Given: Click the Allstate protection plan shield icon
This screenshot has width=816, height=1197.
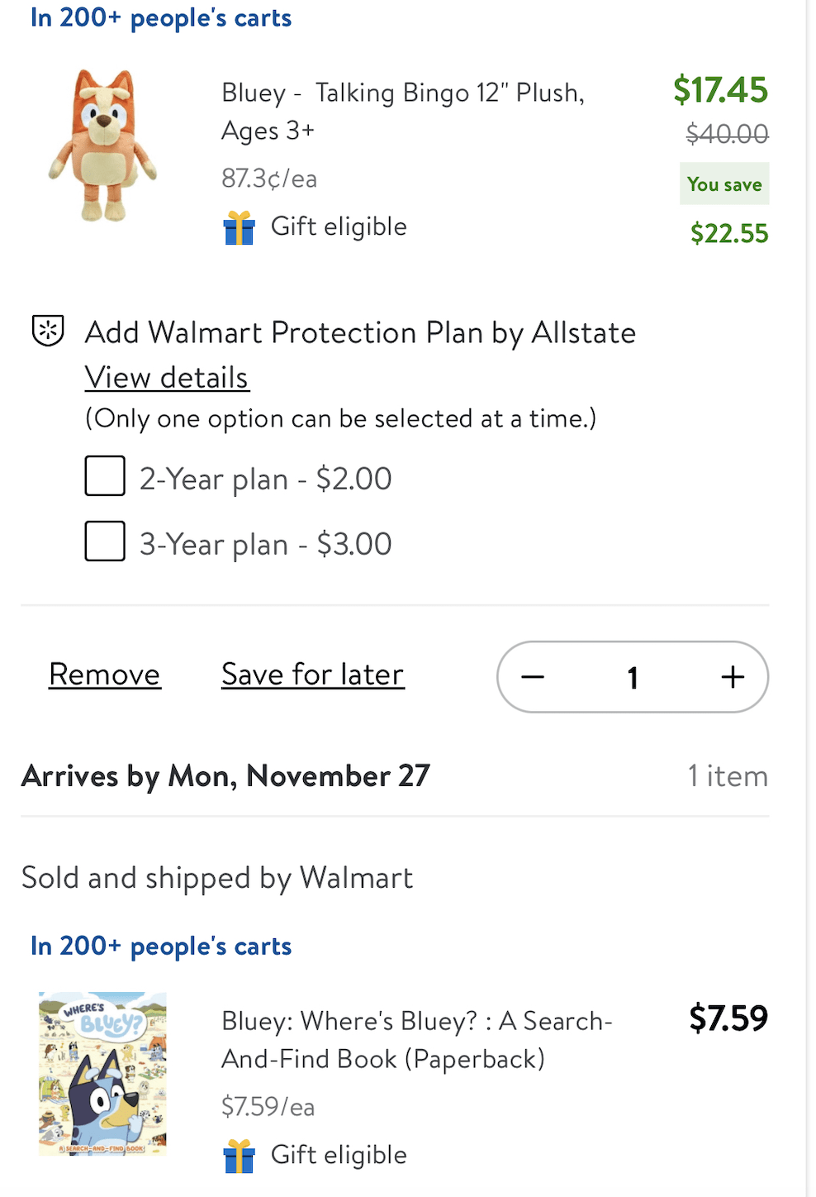Looking at the screenshot, I should point(48,331).
